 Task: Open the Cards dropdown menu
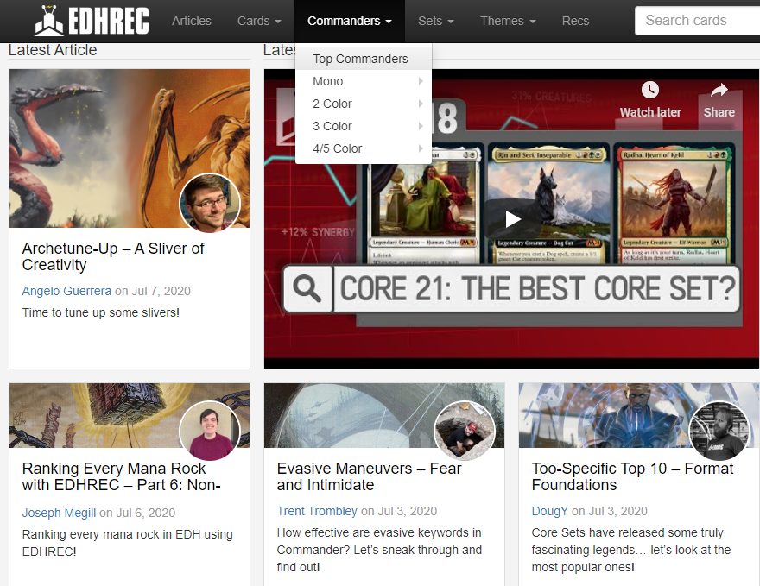259,21
